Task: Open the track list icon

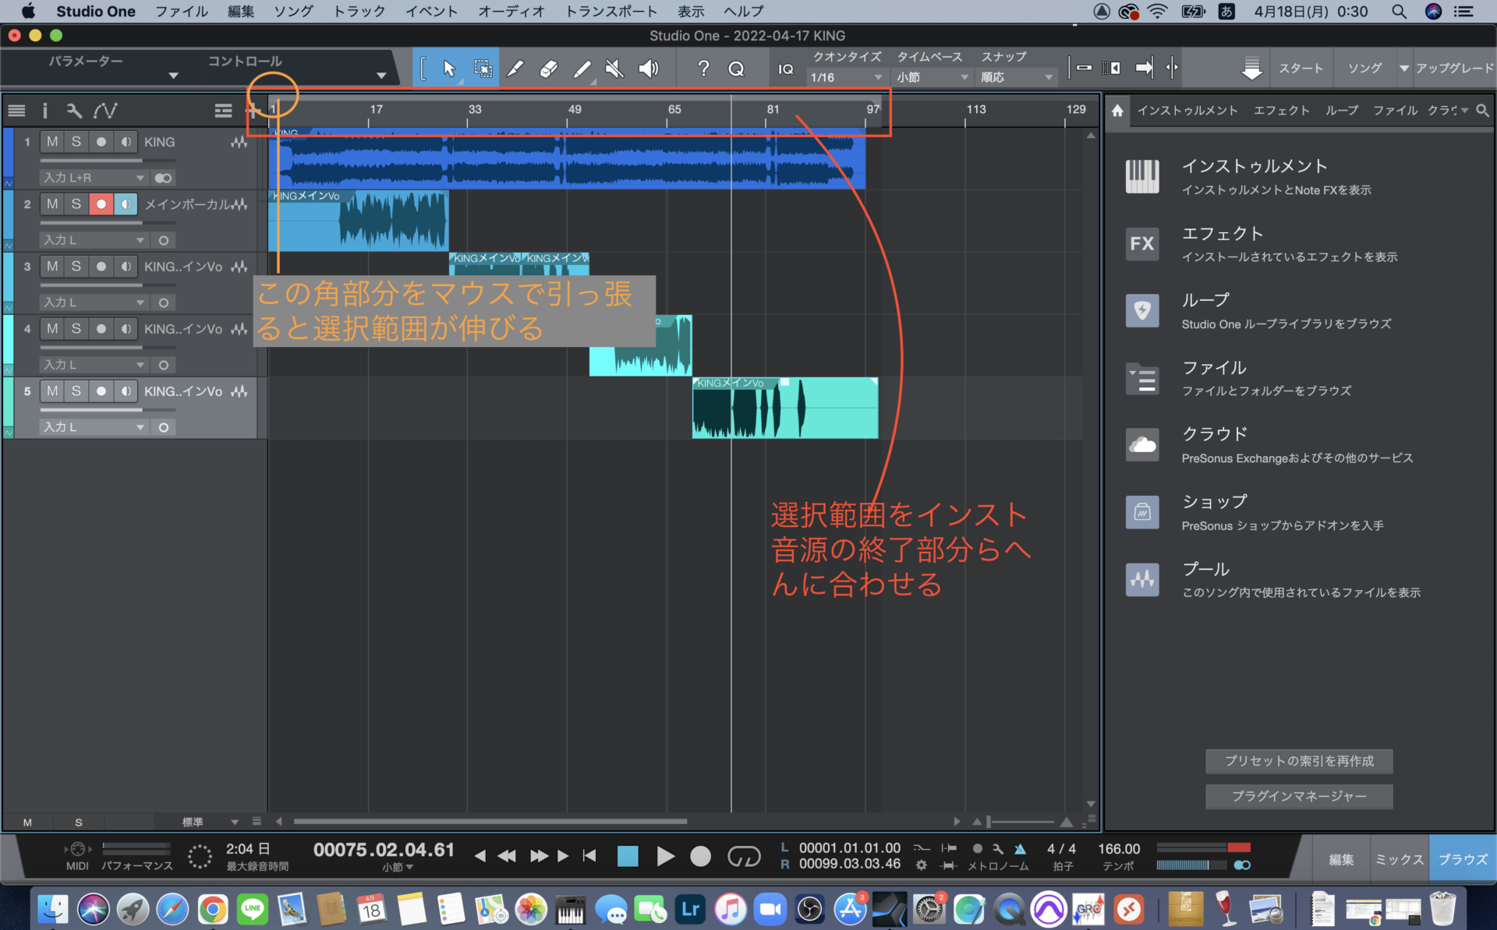Action: tap(16, 111)
